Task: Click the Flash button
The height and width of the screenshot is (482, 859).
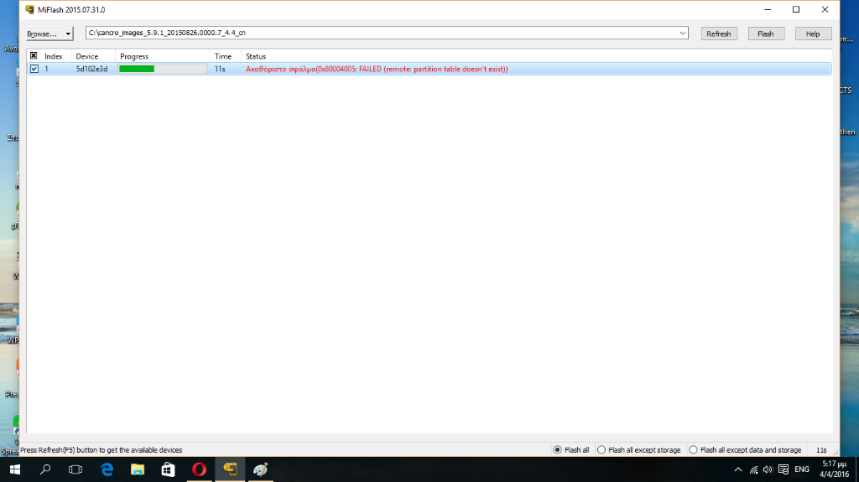Action: click(766, 34)
